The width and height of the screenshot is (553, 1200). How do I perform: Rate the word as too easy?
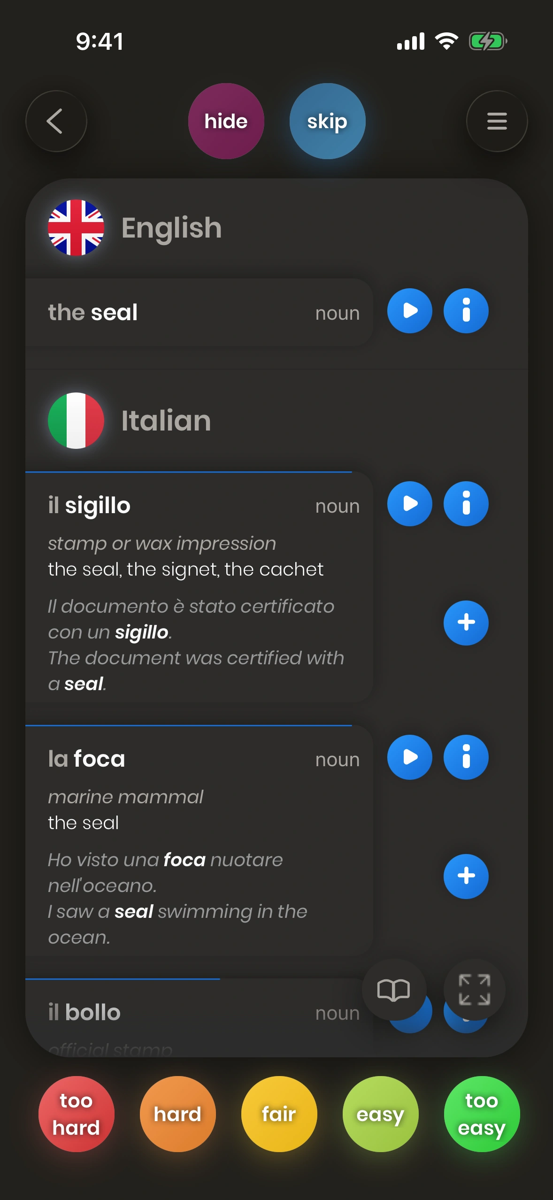pyautogui.click(x=482, y=1114)
